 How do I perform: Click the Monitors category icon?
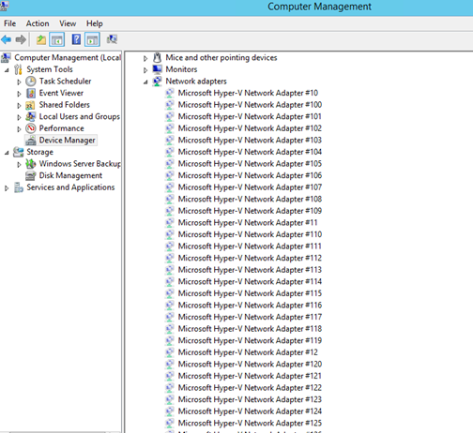(x=157, y=69)
